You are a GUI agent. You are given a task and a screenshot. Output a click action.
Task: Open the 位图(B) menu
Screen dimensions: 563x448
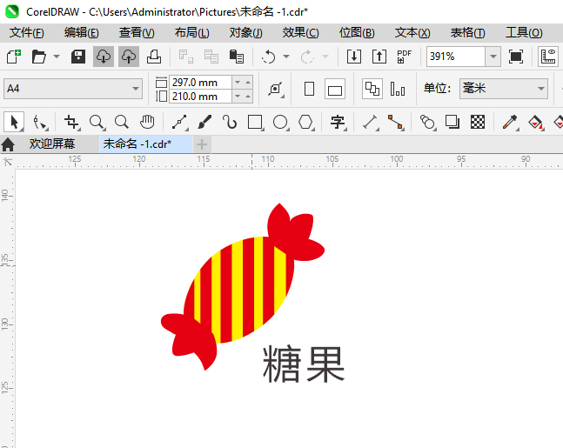(357, 33)
